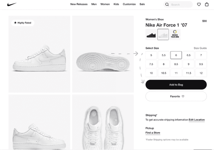This screenshot has width=214, height=150.
Task: Select the white shoe colorway
Action: [163, 35]
